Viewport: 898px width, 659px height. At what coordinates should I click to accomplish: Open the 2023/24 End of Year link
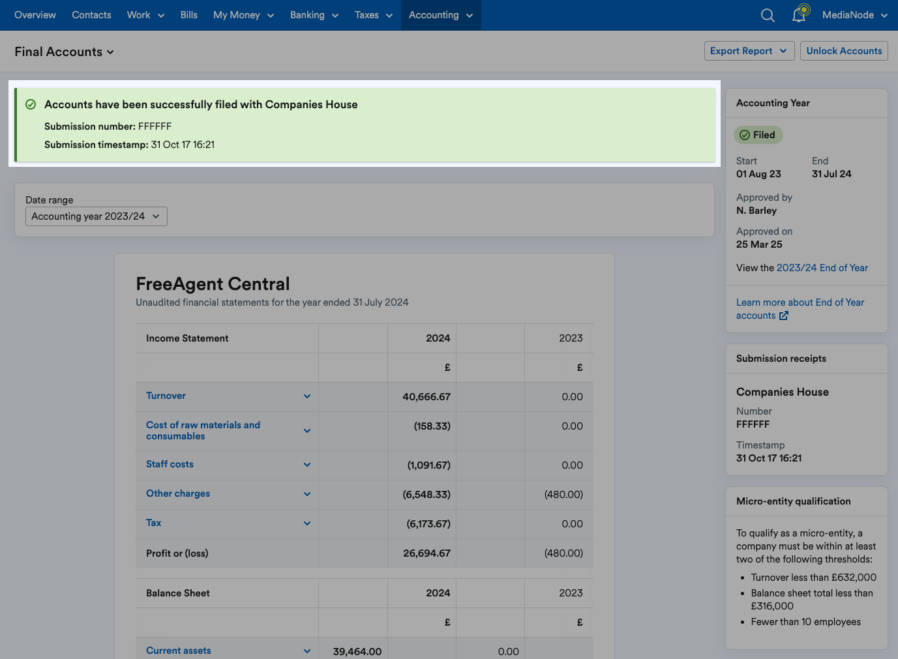coord(822,268)
